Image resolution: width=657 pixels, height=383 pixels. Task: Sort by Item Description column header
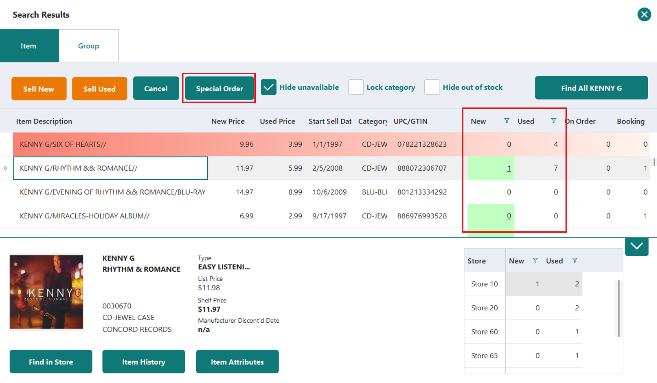click(x=44, y=121)
